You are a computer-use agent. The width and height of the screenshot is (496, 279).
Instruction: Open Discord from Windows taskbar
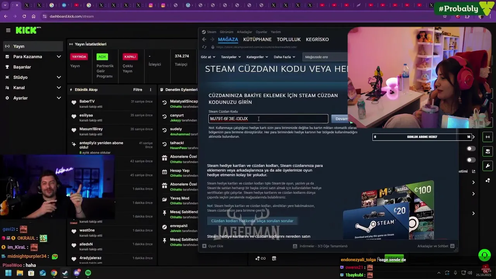coord(77,273)
